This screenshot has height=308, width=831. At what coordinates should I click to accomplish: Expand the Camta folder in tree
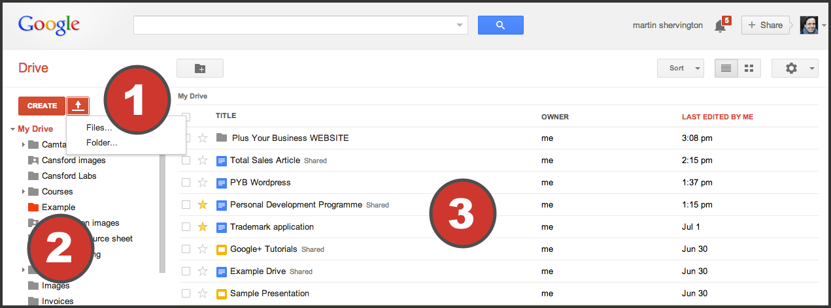pyautogui.click(x=24, y=145)
